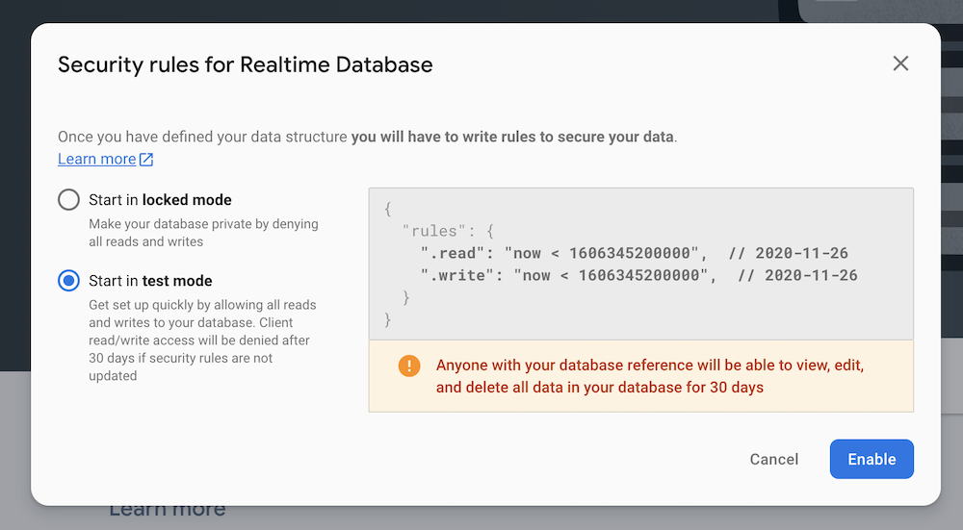963x530 pixels.
Task: Click the "Start in locked mode" label
Action: [160, 200]
